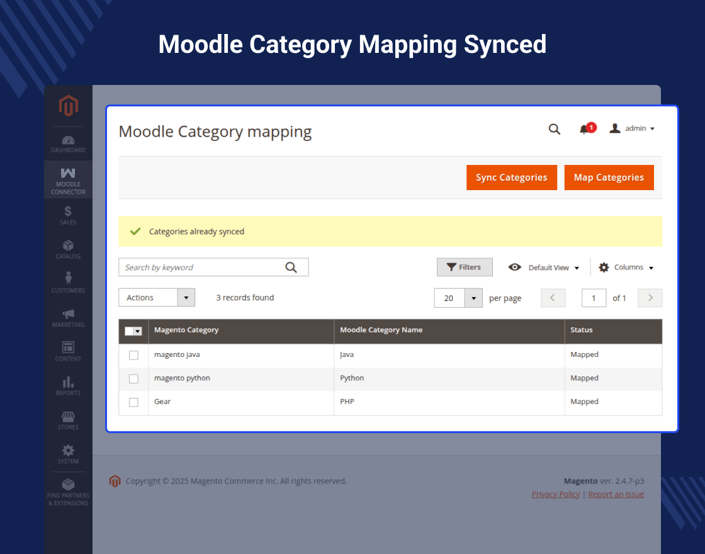
Task: Click the header search magnifier icon
Action: (555, 129)
